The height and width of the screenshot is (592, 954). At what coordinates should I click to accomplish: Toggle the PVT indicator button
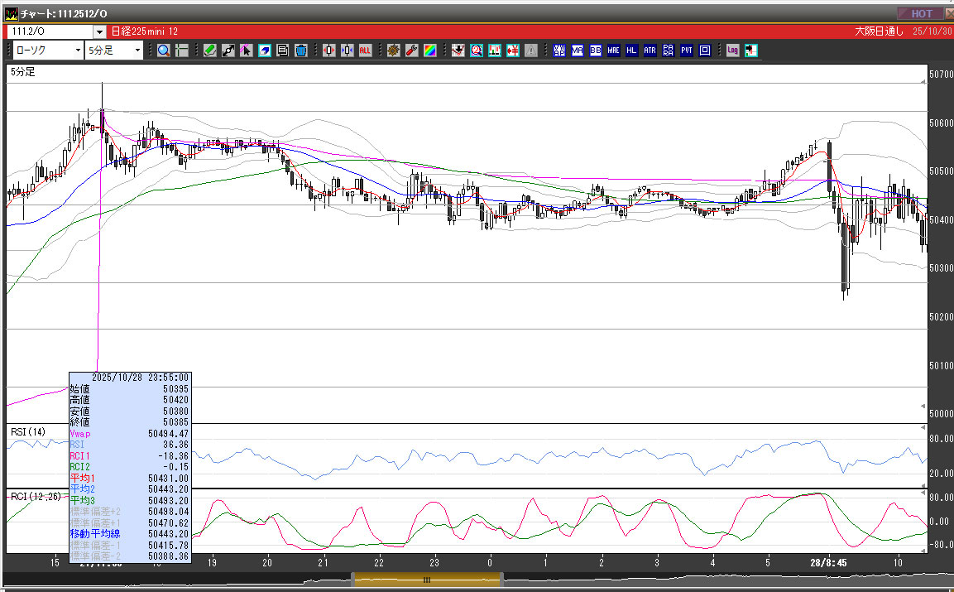687,51
